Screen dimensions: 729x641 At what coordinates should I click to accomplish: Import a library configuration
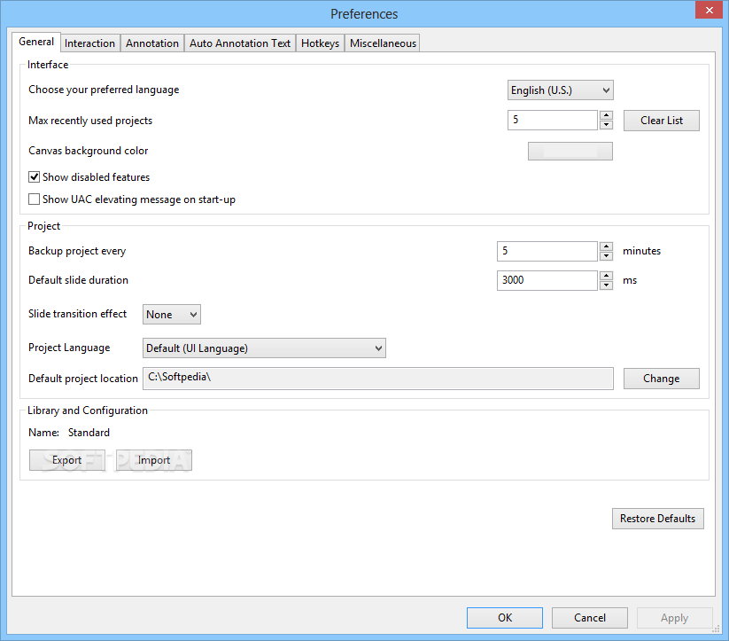point(154,460)
